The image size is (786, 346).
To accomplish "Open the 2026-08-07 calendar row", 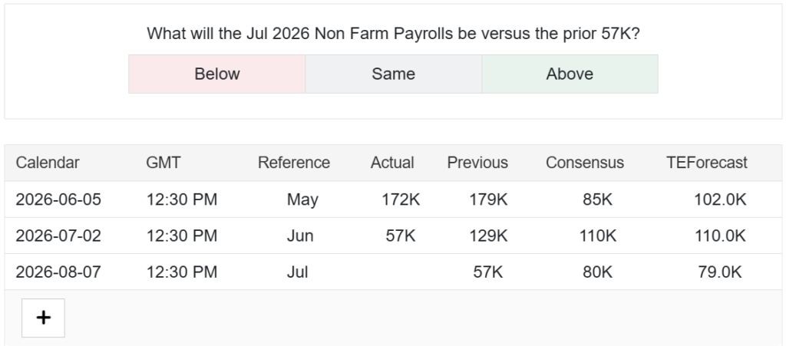I will [393, 272].
